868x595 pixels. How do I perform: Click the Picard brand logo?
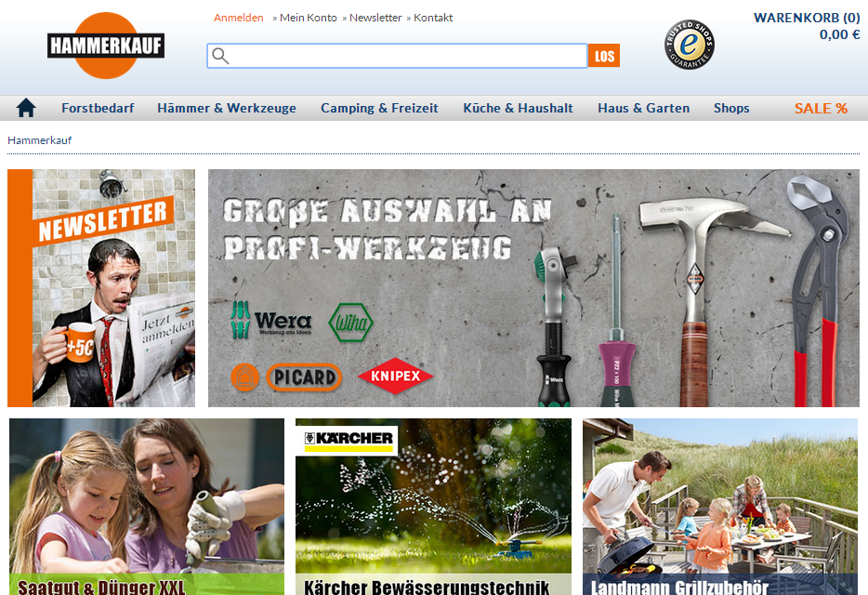pyautogui.click(x=285, y=377)
